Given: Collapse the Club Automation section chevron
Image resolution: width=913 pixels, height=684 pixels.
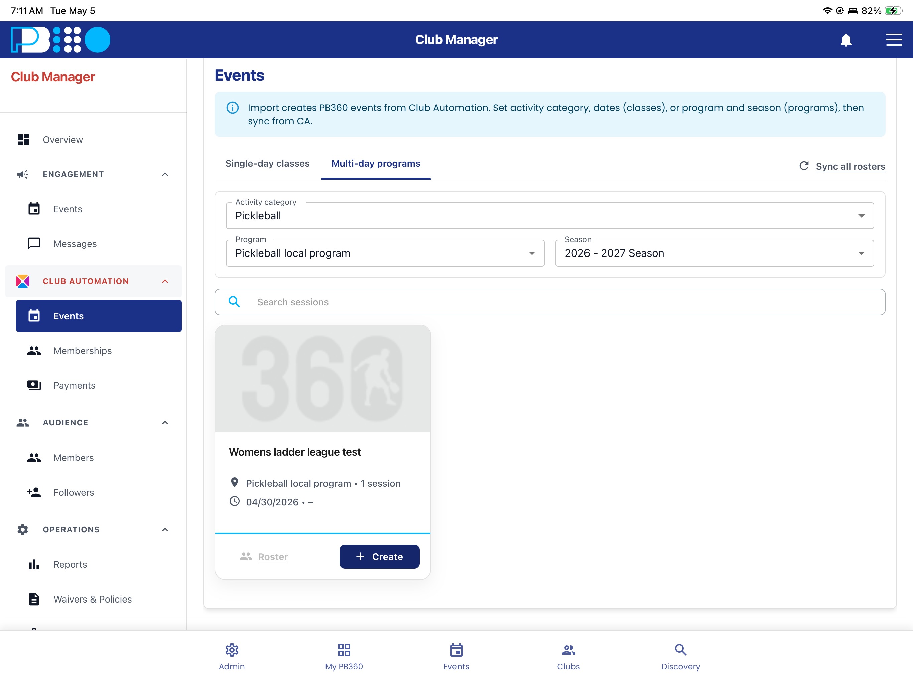Looking at the screenshot, I should (x=165, y=281).
